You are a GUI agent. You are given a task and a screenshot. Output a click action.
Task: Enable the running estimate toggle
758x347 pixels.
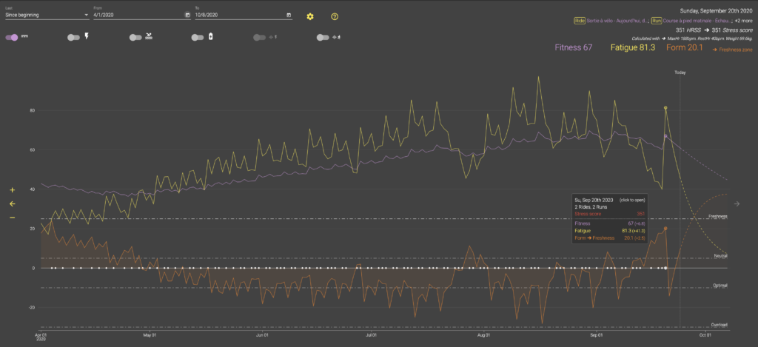click(323, 37)
